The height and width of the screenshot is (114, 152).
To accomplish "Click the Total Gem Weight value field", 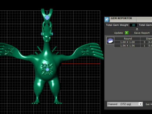I will [x=133, y=25].
